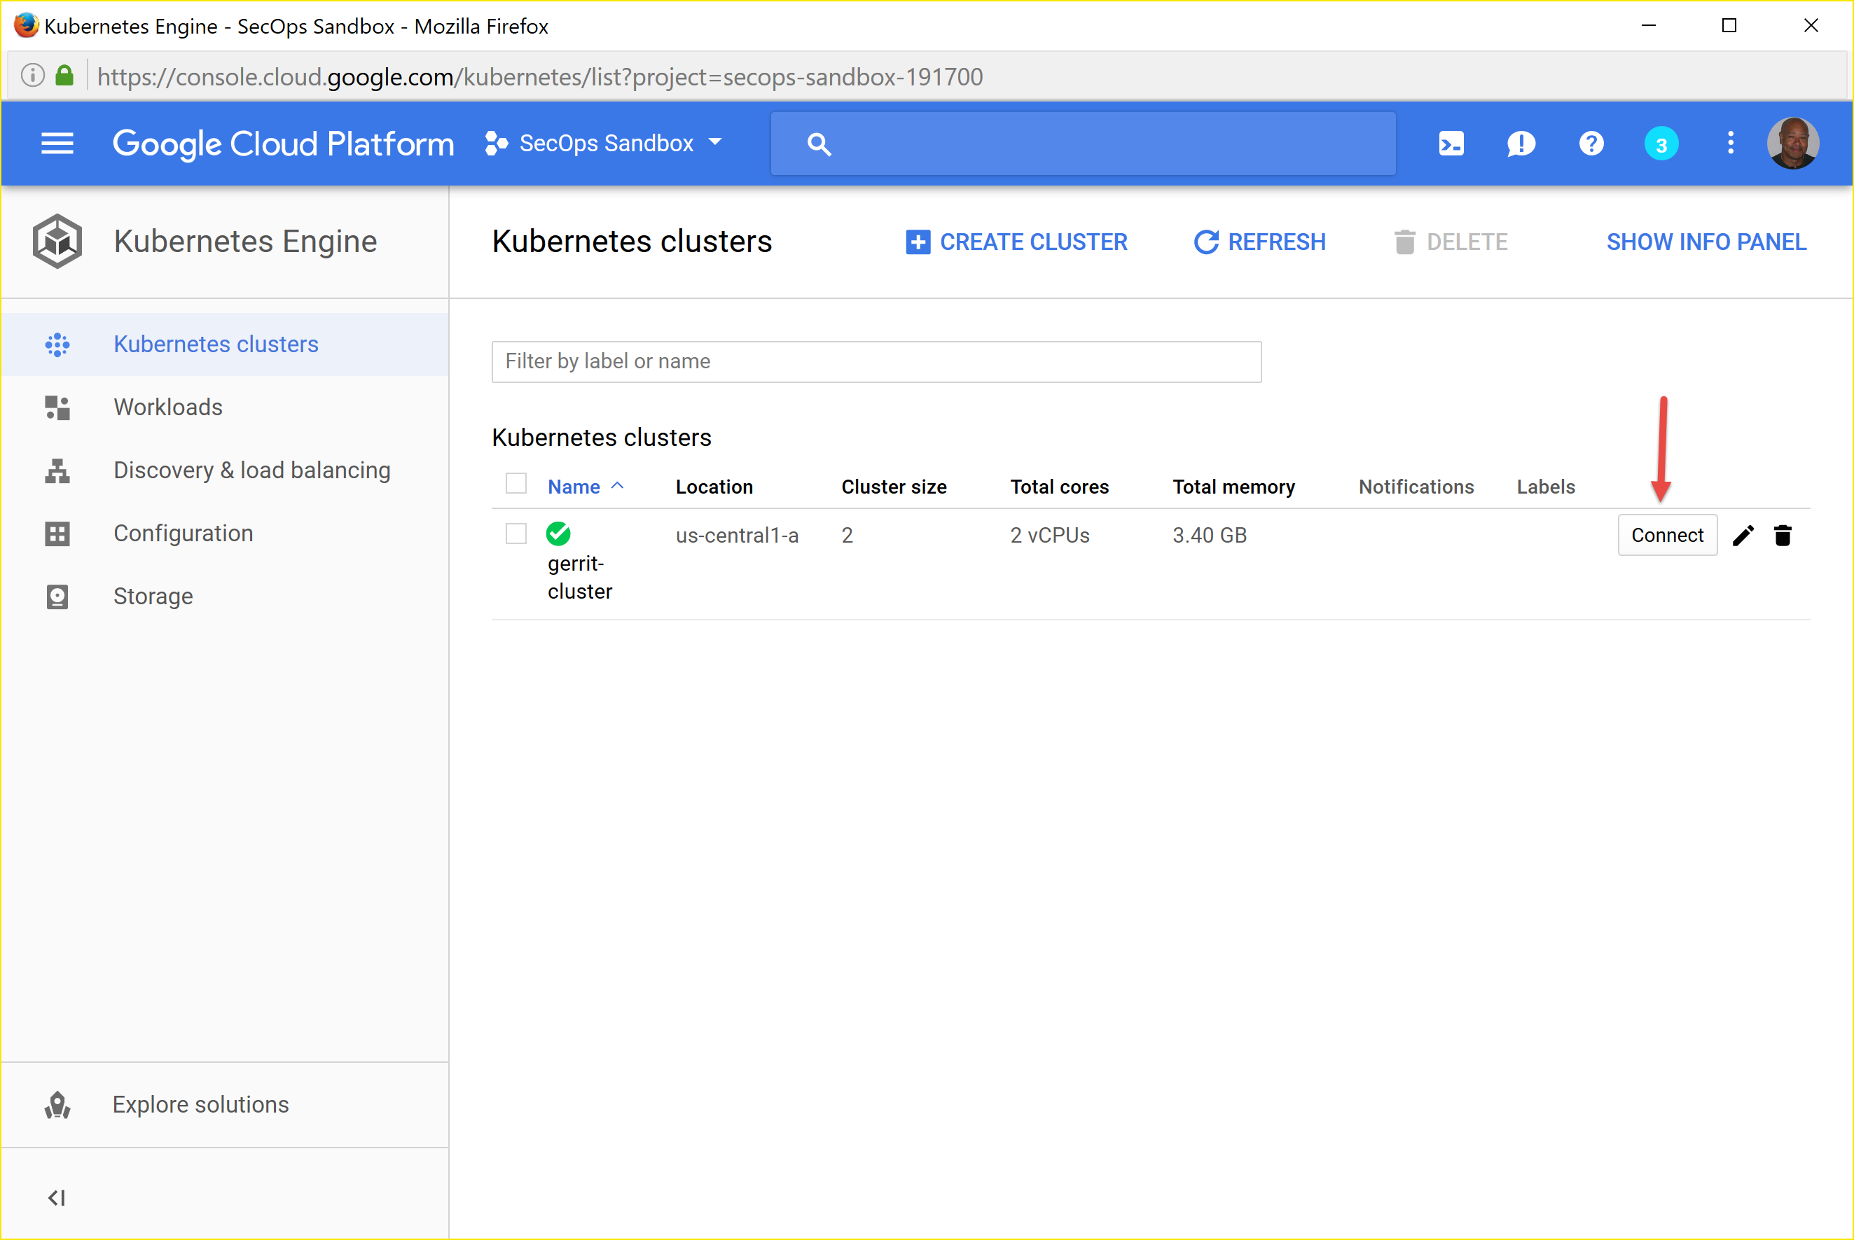The width and height of the screenshot is (1854, 1240).
Task: Edit gerrit-cluster with the pencil icon
Action: pos(1743,536)
